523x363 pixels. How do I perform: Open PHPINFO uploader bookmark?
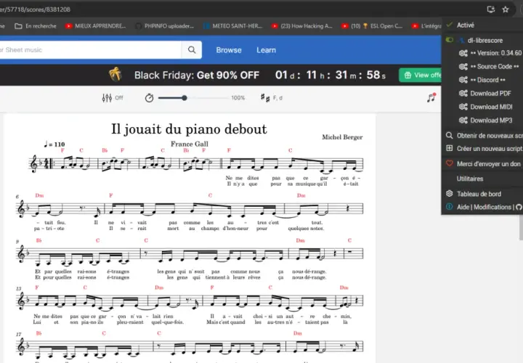click(x=165, y=26)
